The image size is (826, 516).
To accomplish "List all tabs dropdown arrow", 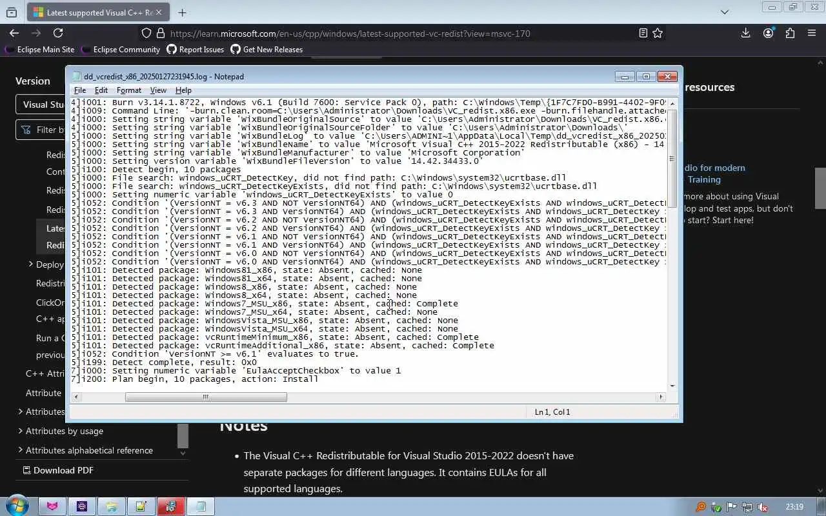I will point(725,12).
